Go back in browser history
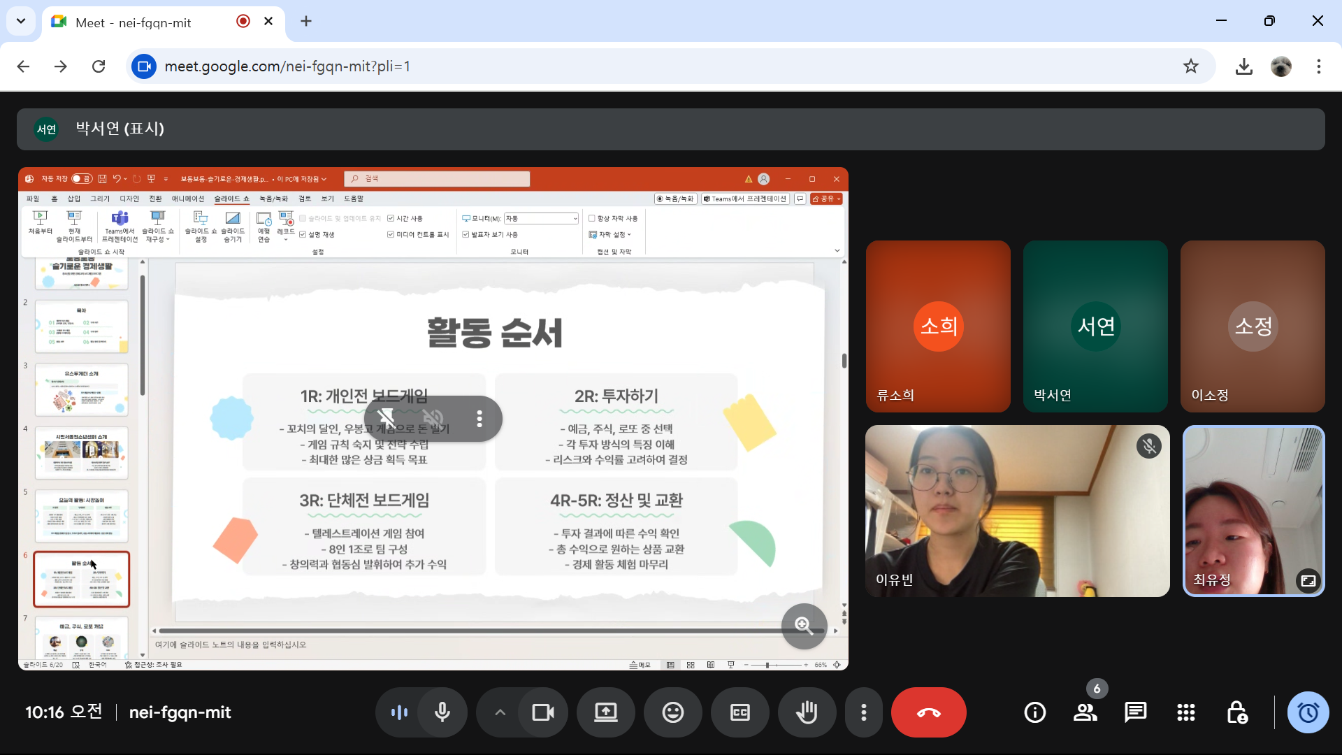This screenshot has width=1342, height=755. click(x=23, y=66)
